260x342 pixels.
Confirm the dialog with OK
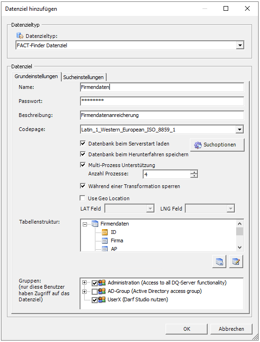tap(187, 329)
